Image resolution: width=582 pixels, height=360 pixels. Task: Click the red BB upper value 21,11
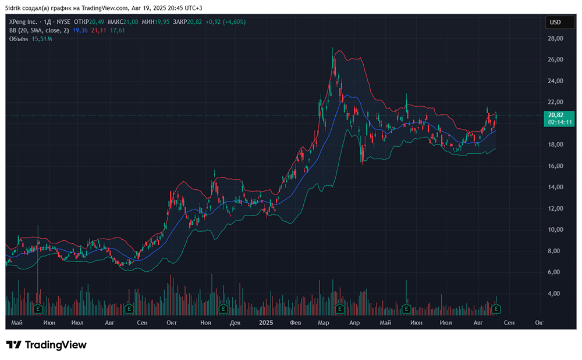click(x=99, y=30)
